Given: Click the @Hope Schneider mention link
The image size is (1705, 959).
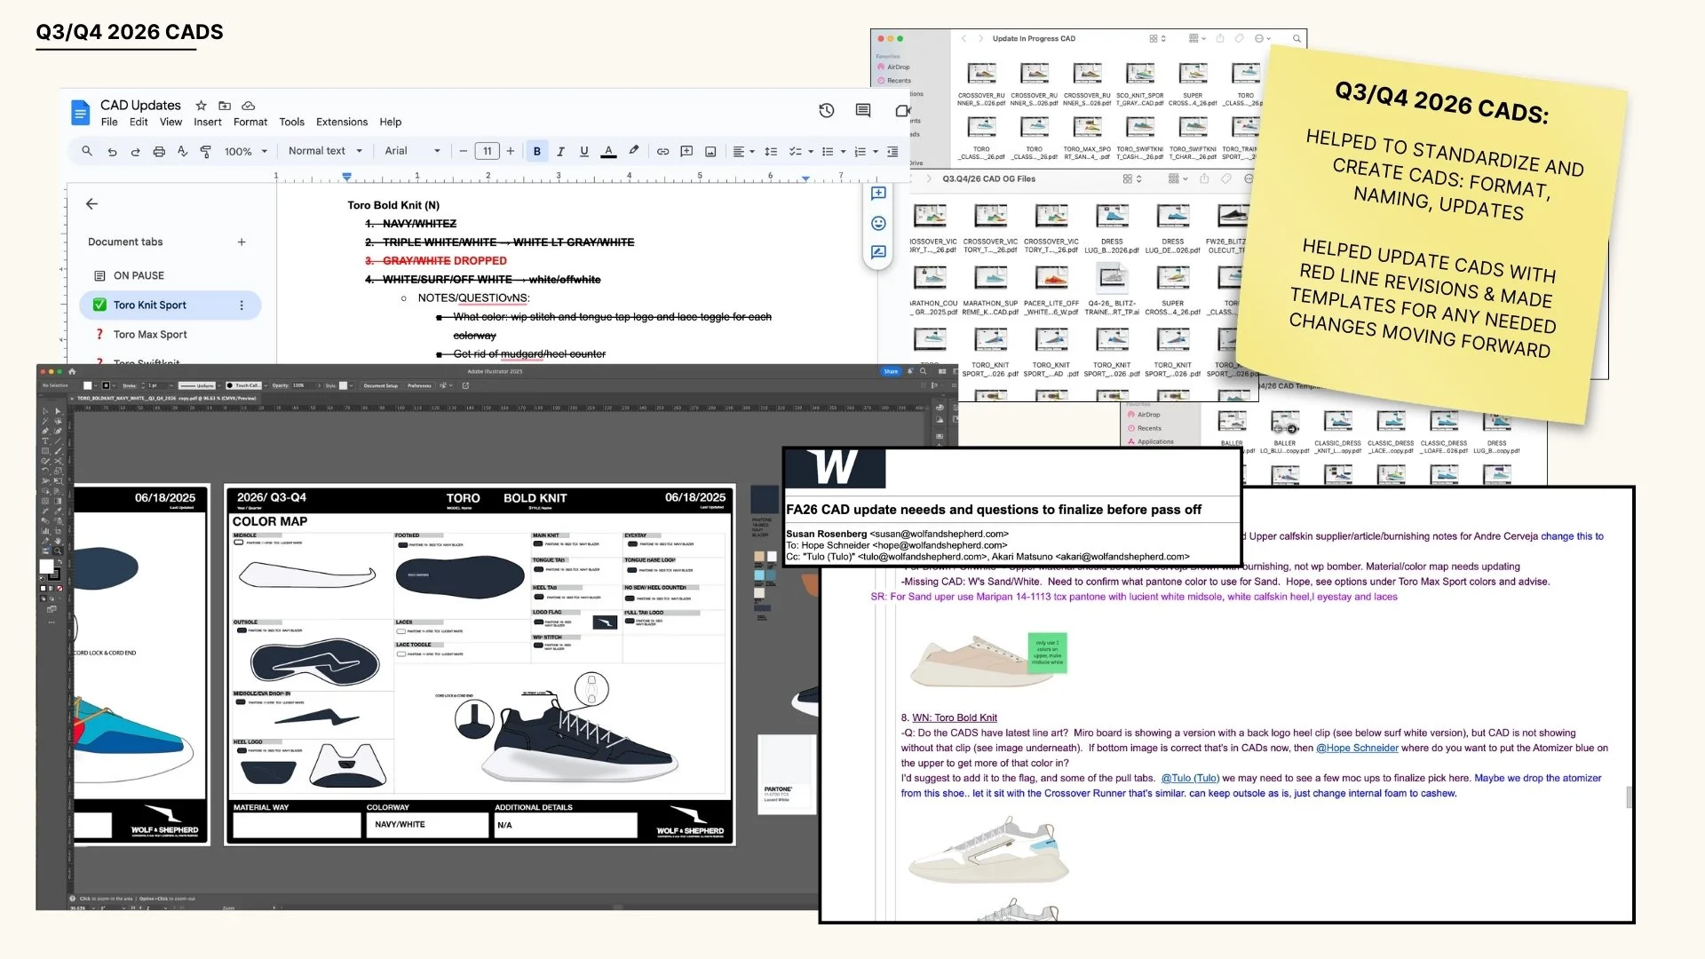Looking at the screenshot, I should point(1357,748).
